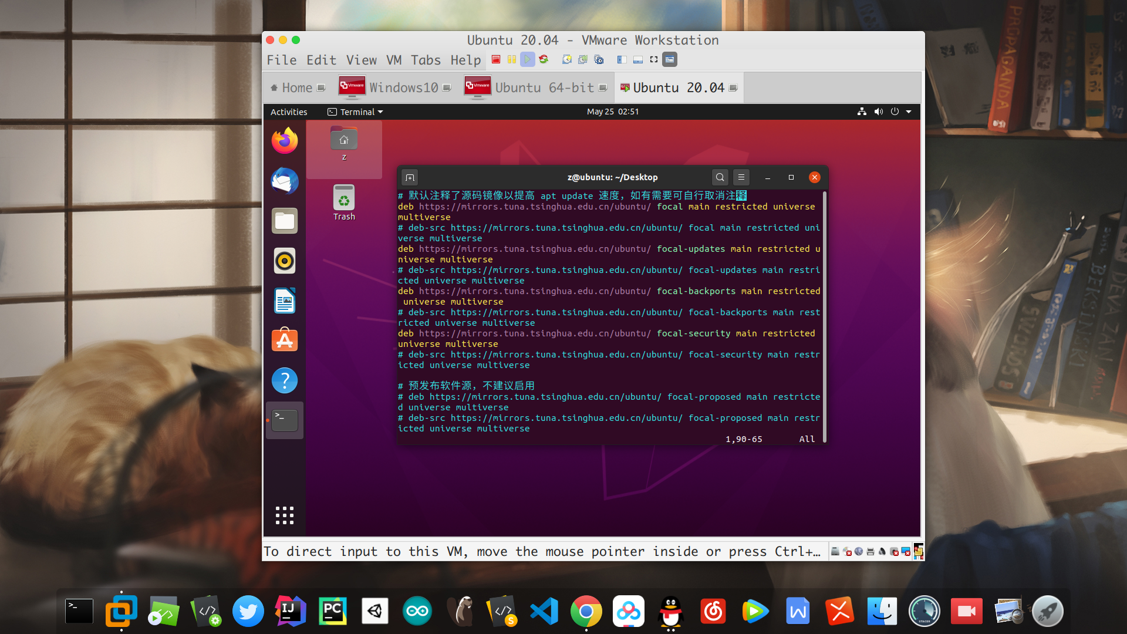This screenshot has height=634, width=1127.
Task: Open the VM menu in VMware
Action: click(x=393, y=59)
